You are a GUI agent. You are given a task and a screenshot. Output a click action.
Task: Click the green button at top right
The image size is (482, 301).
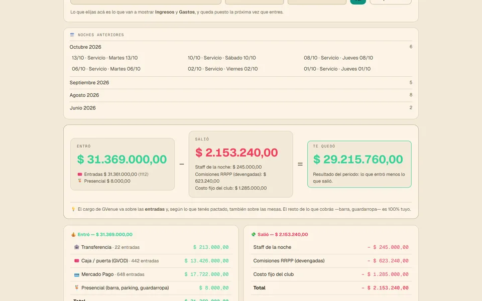tap(358, 2)
